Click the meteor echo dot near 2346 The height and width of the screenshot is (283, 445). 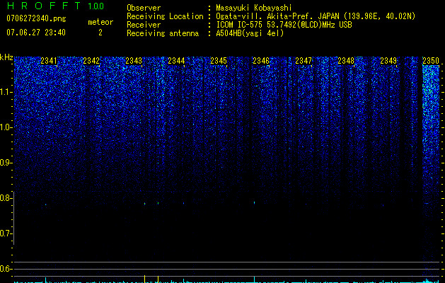254,202
